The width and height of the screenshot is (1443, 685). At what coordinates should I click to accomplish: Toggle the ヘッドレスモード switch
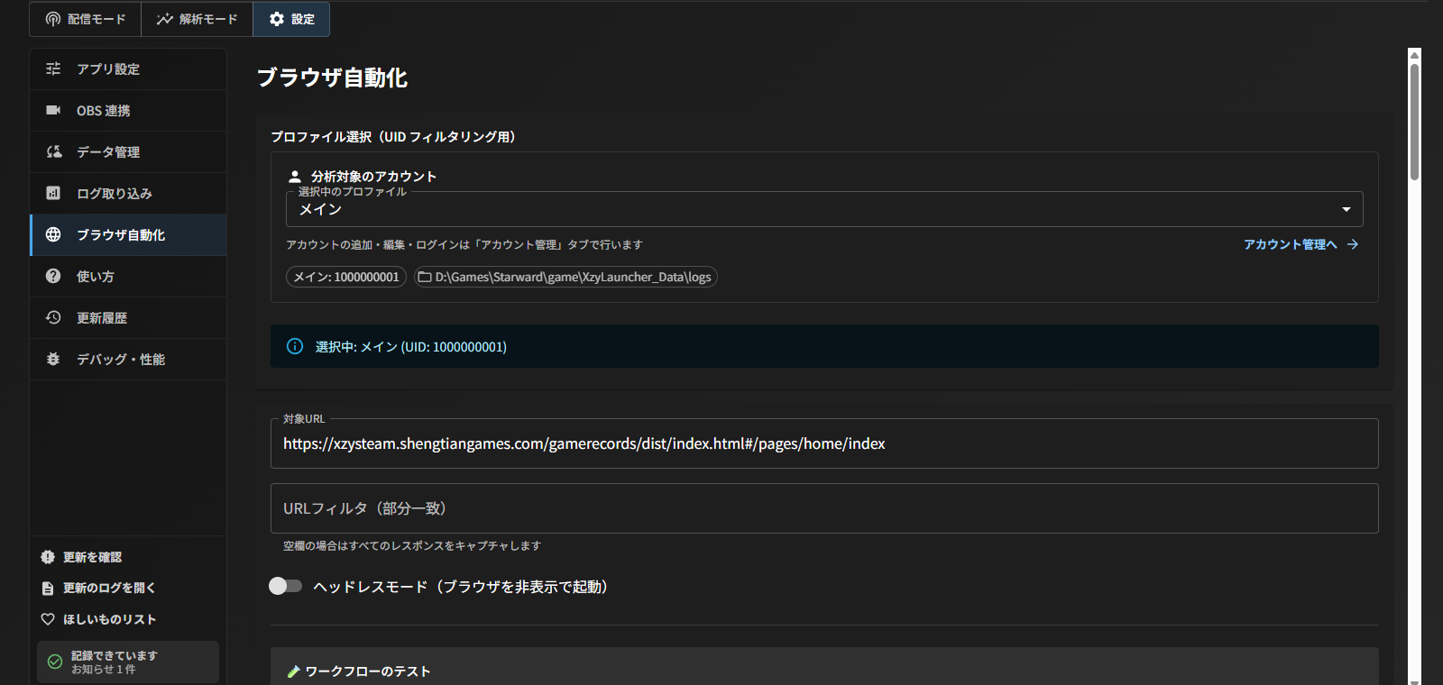pos(285,586)
